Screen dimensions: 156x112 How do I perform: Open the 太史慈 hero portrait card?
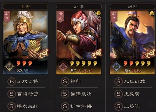tap(79, 42)
